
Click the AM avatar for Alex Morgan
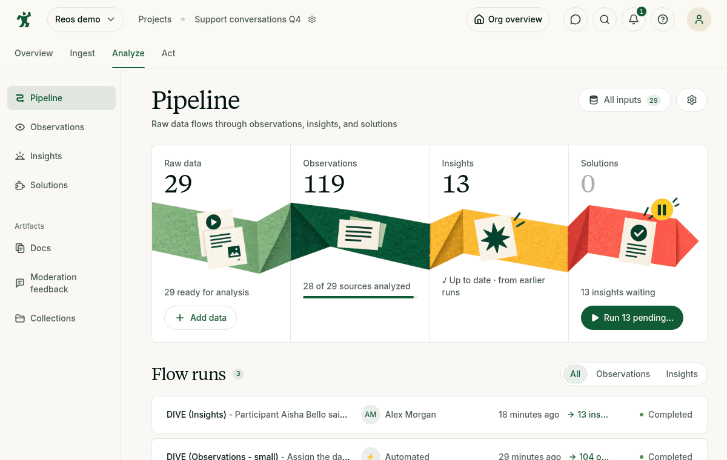(371, 415)
